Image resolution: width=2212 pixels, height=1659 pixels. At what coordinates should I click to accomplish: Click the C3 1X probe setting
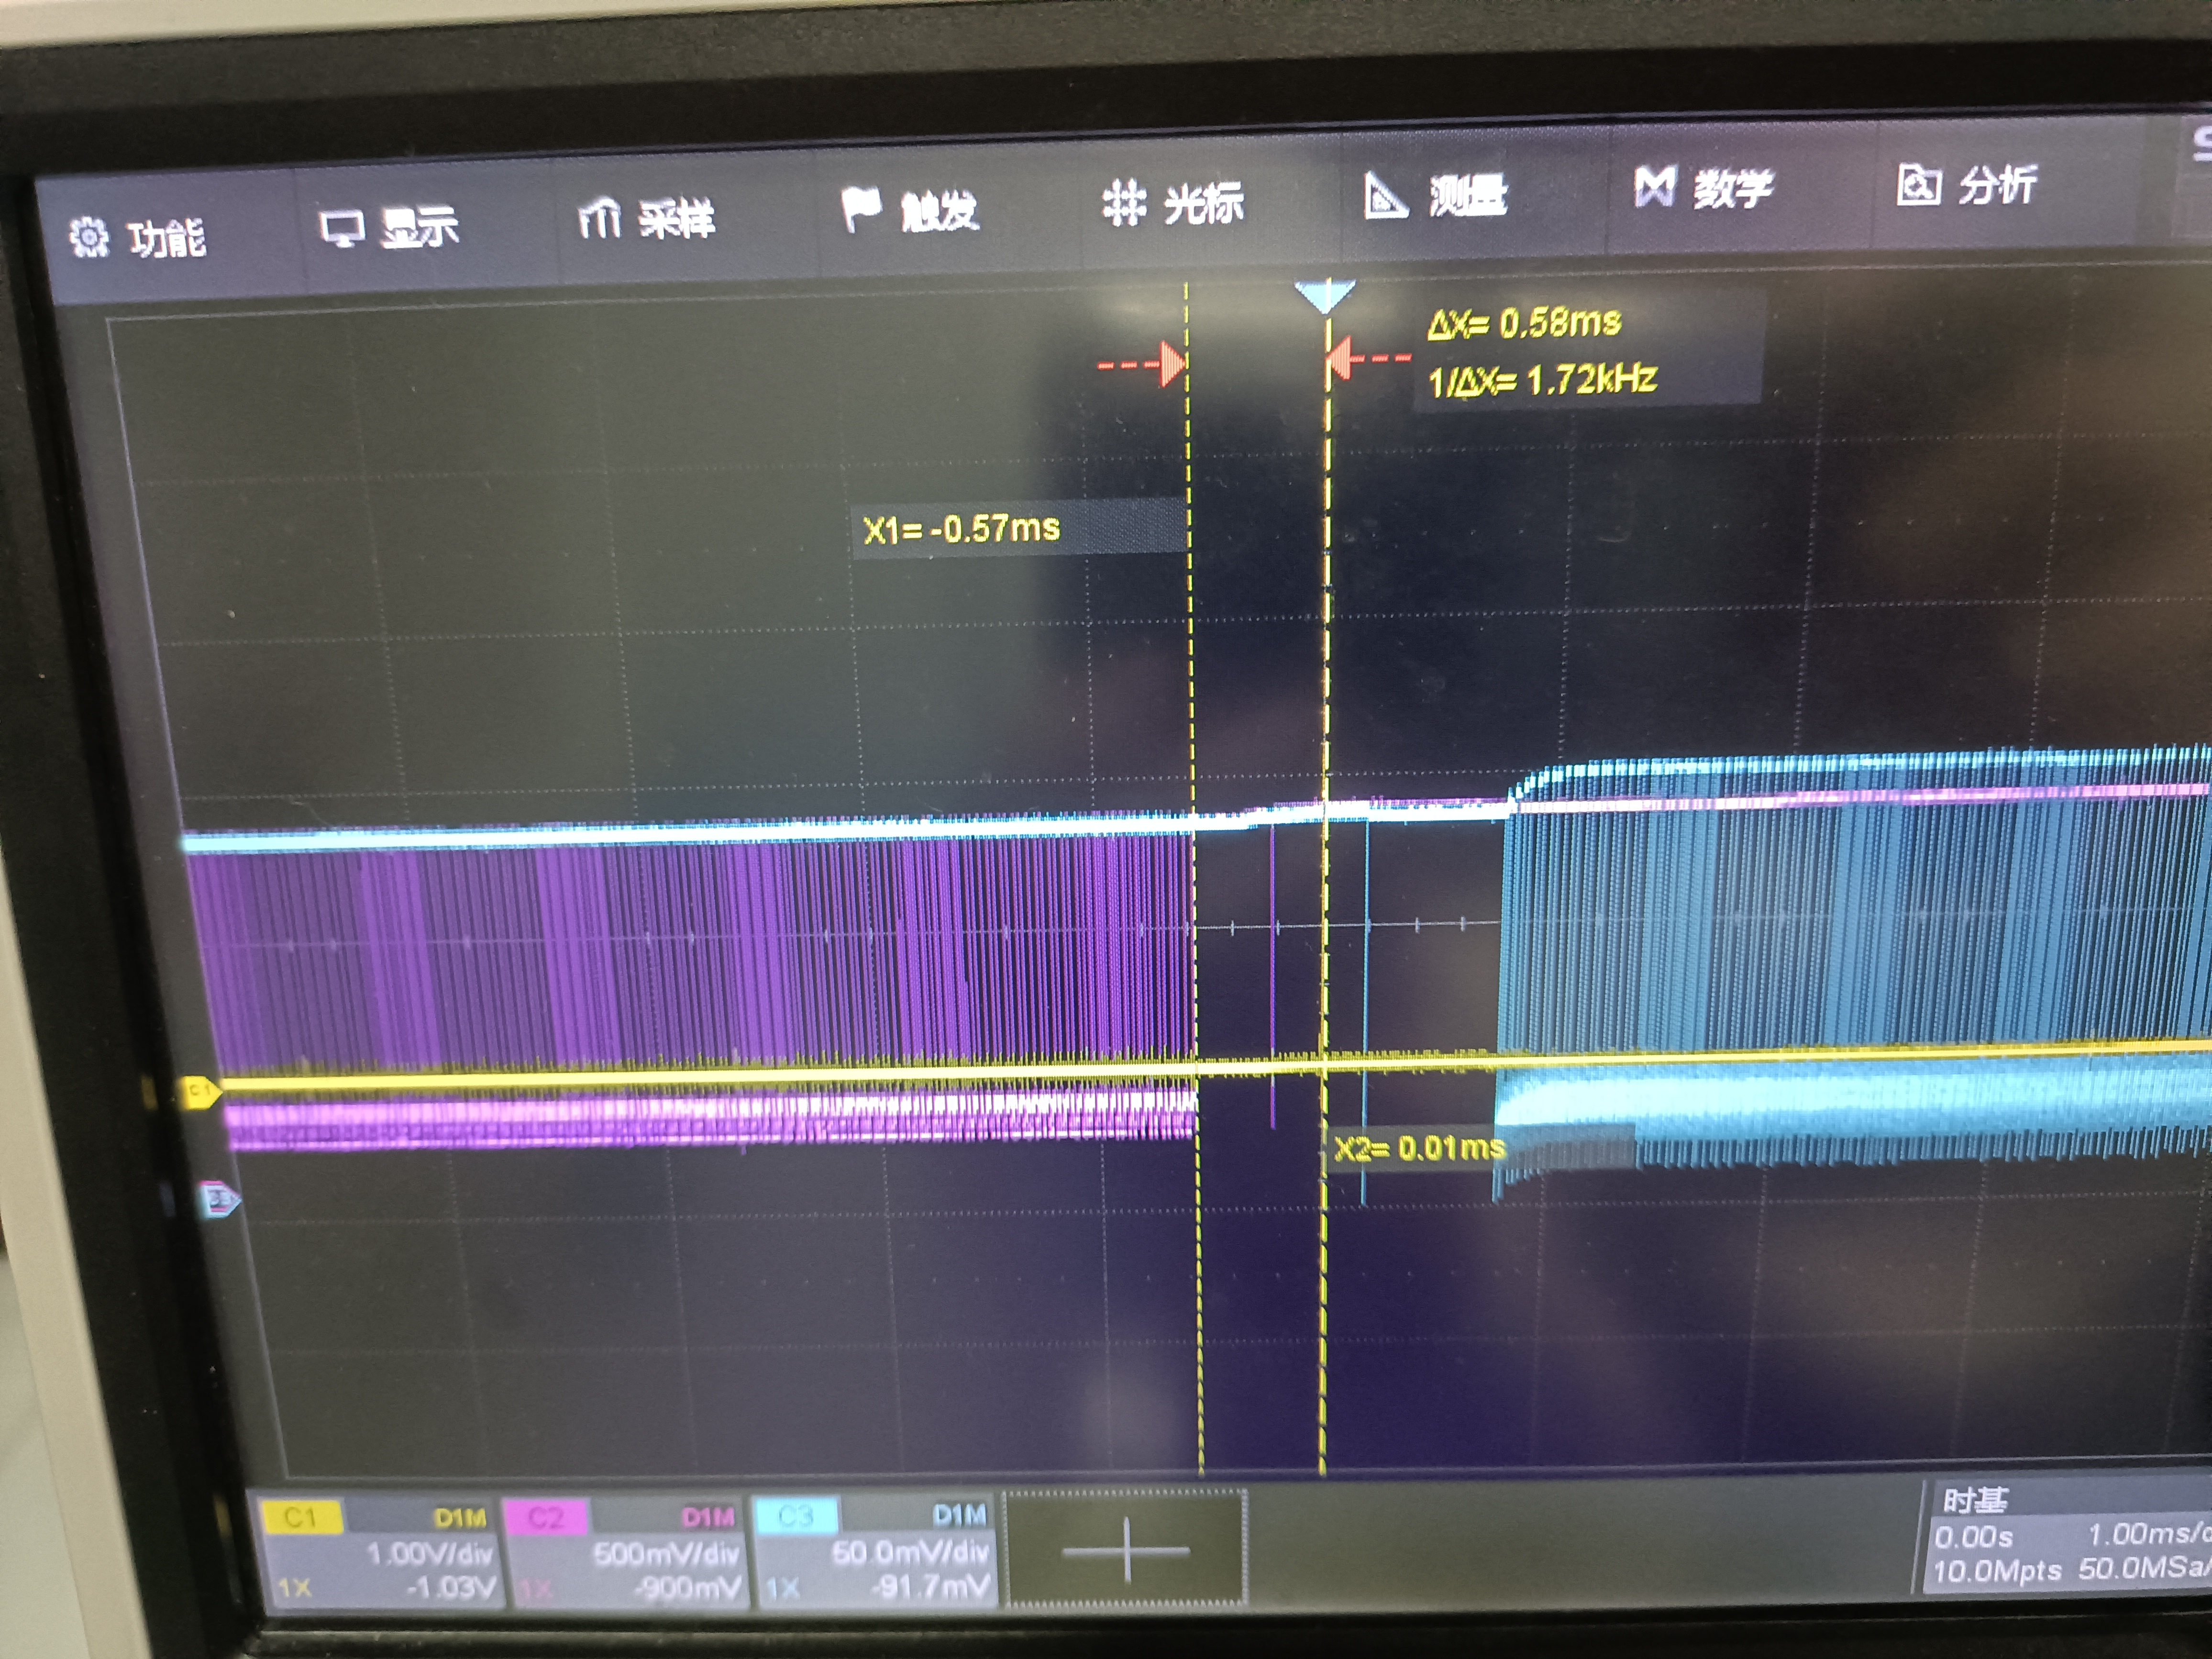pos(782,1588)
